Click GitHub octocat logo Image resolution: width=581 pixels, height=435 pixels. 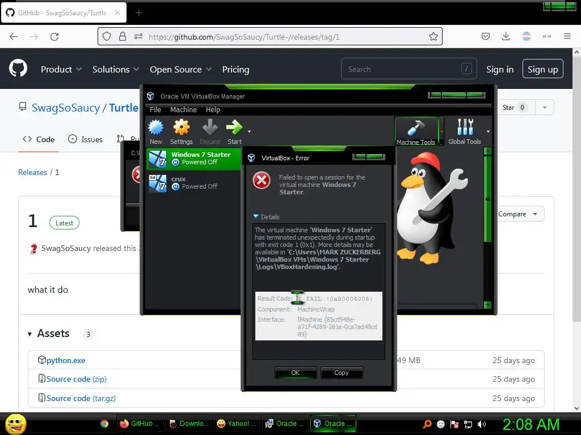click(x=18, y=68)
